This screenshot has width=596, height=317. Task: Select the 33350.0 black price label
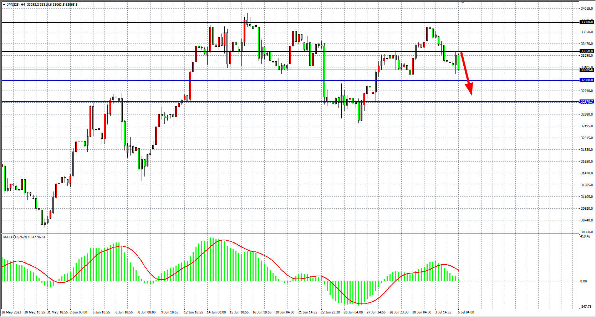coord(587,51)
